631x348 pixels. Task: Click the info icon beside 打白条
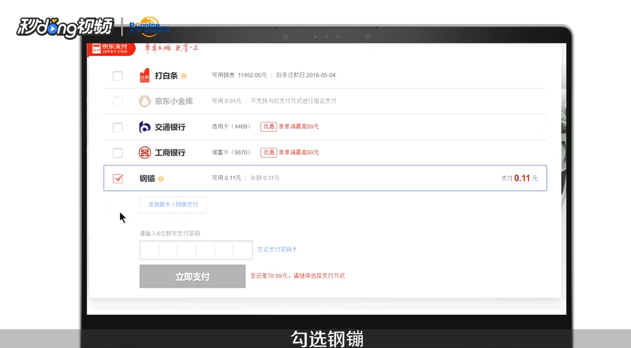[x=184, y=76]
